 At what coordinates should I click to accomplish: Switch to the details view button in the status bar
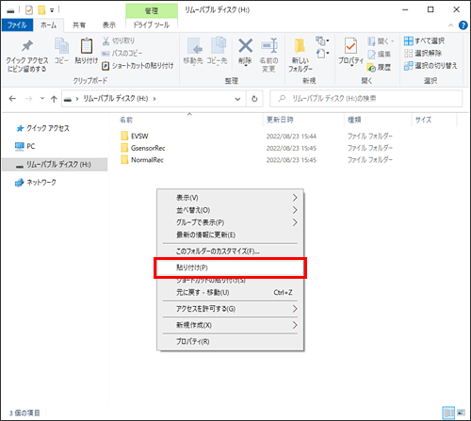(x=448, y=413)
